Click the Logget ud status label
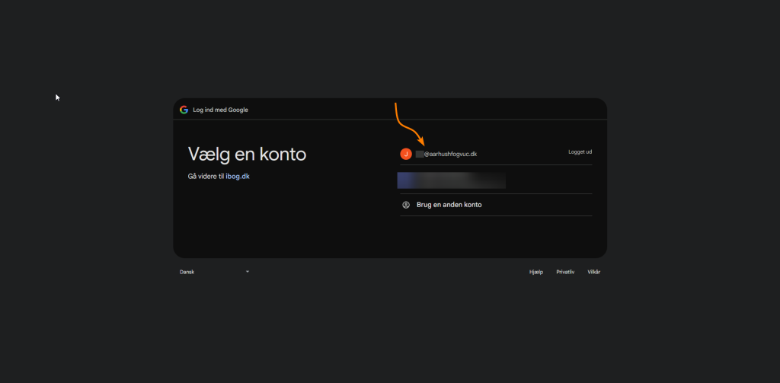Viewport: 780px width, 383px height. point(580,152)
